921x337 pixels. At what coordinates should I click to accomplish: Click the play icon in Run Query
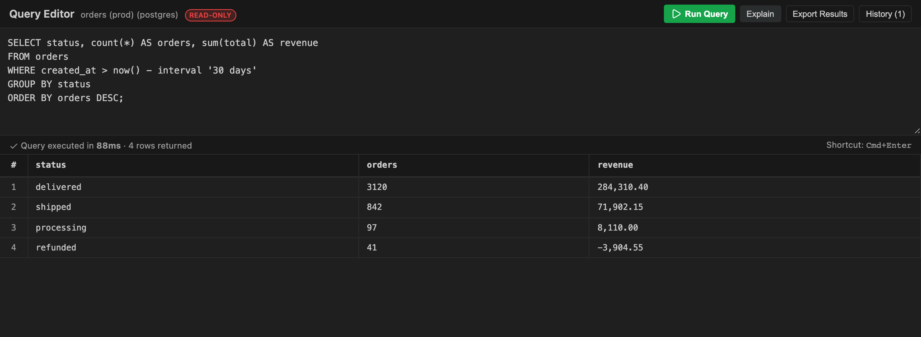676,14
